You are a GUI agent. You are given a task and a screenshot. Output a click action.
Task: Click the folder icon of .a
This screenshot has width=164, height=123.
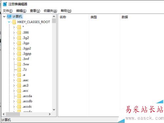tap(19, 75)
